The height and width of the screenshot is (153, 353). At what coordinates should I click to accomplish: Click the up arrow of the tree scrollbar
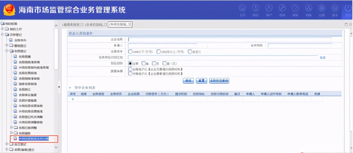coord(56,25)
